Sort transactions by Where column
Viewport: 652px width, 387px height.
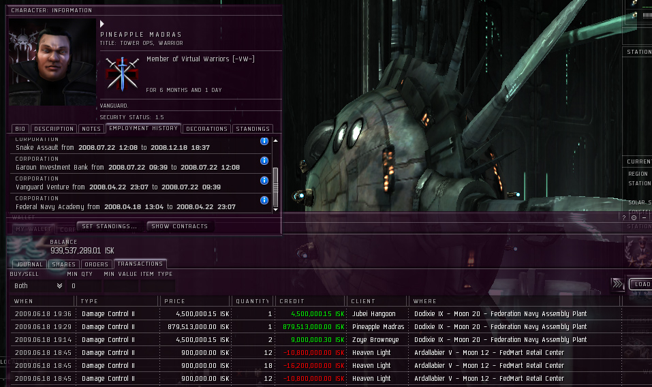(x=515, y=301)
